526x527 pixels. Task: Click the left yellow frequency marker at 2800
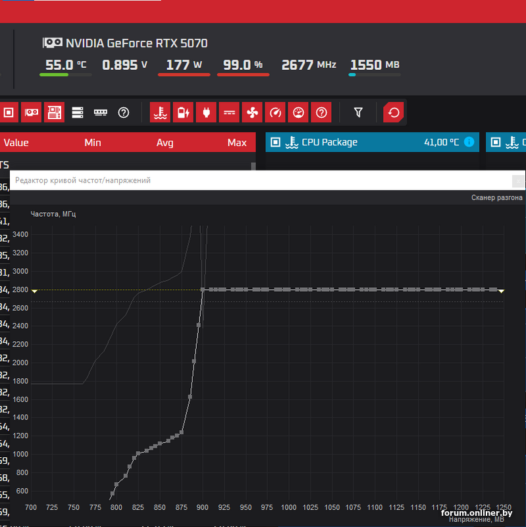(x=35, y=291)
